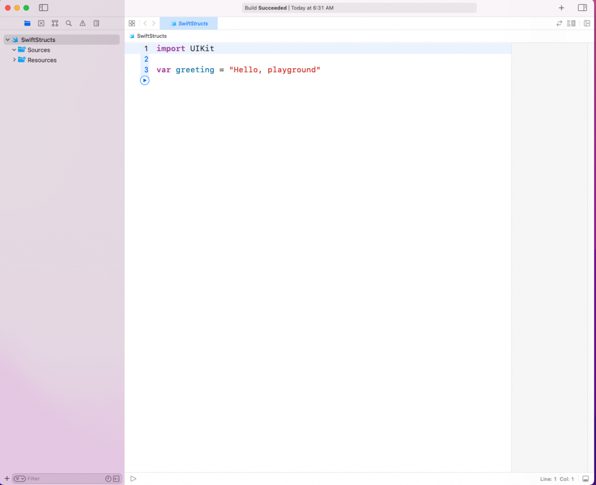596x485 pixels.
Task: Execute the playground from bottom bar
Action: click(133, 479)
